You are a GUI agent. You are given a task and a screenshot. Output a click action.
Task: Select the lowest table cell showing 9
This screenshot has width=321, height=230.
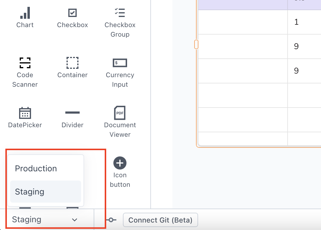coord(304,71)
